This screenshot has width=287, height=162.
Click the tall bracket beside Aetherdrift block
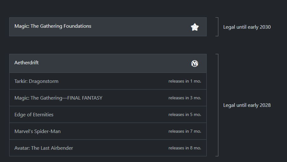click(x=217, y=105)
